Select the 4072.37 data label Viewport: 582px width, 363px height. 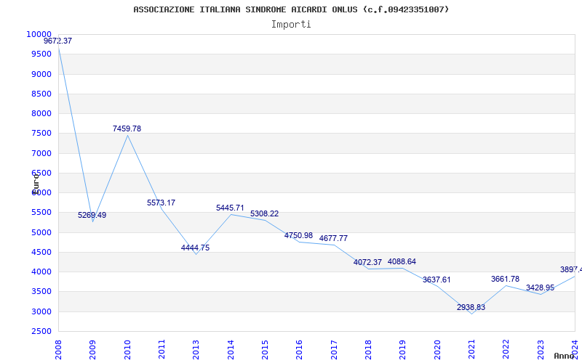click(367, 262)
